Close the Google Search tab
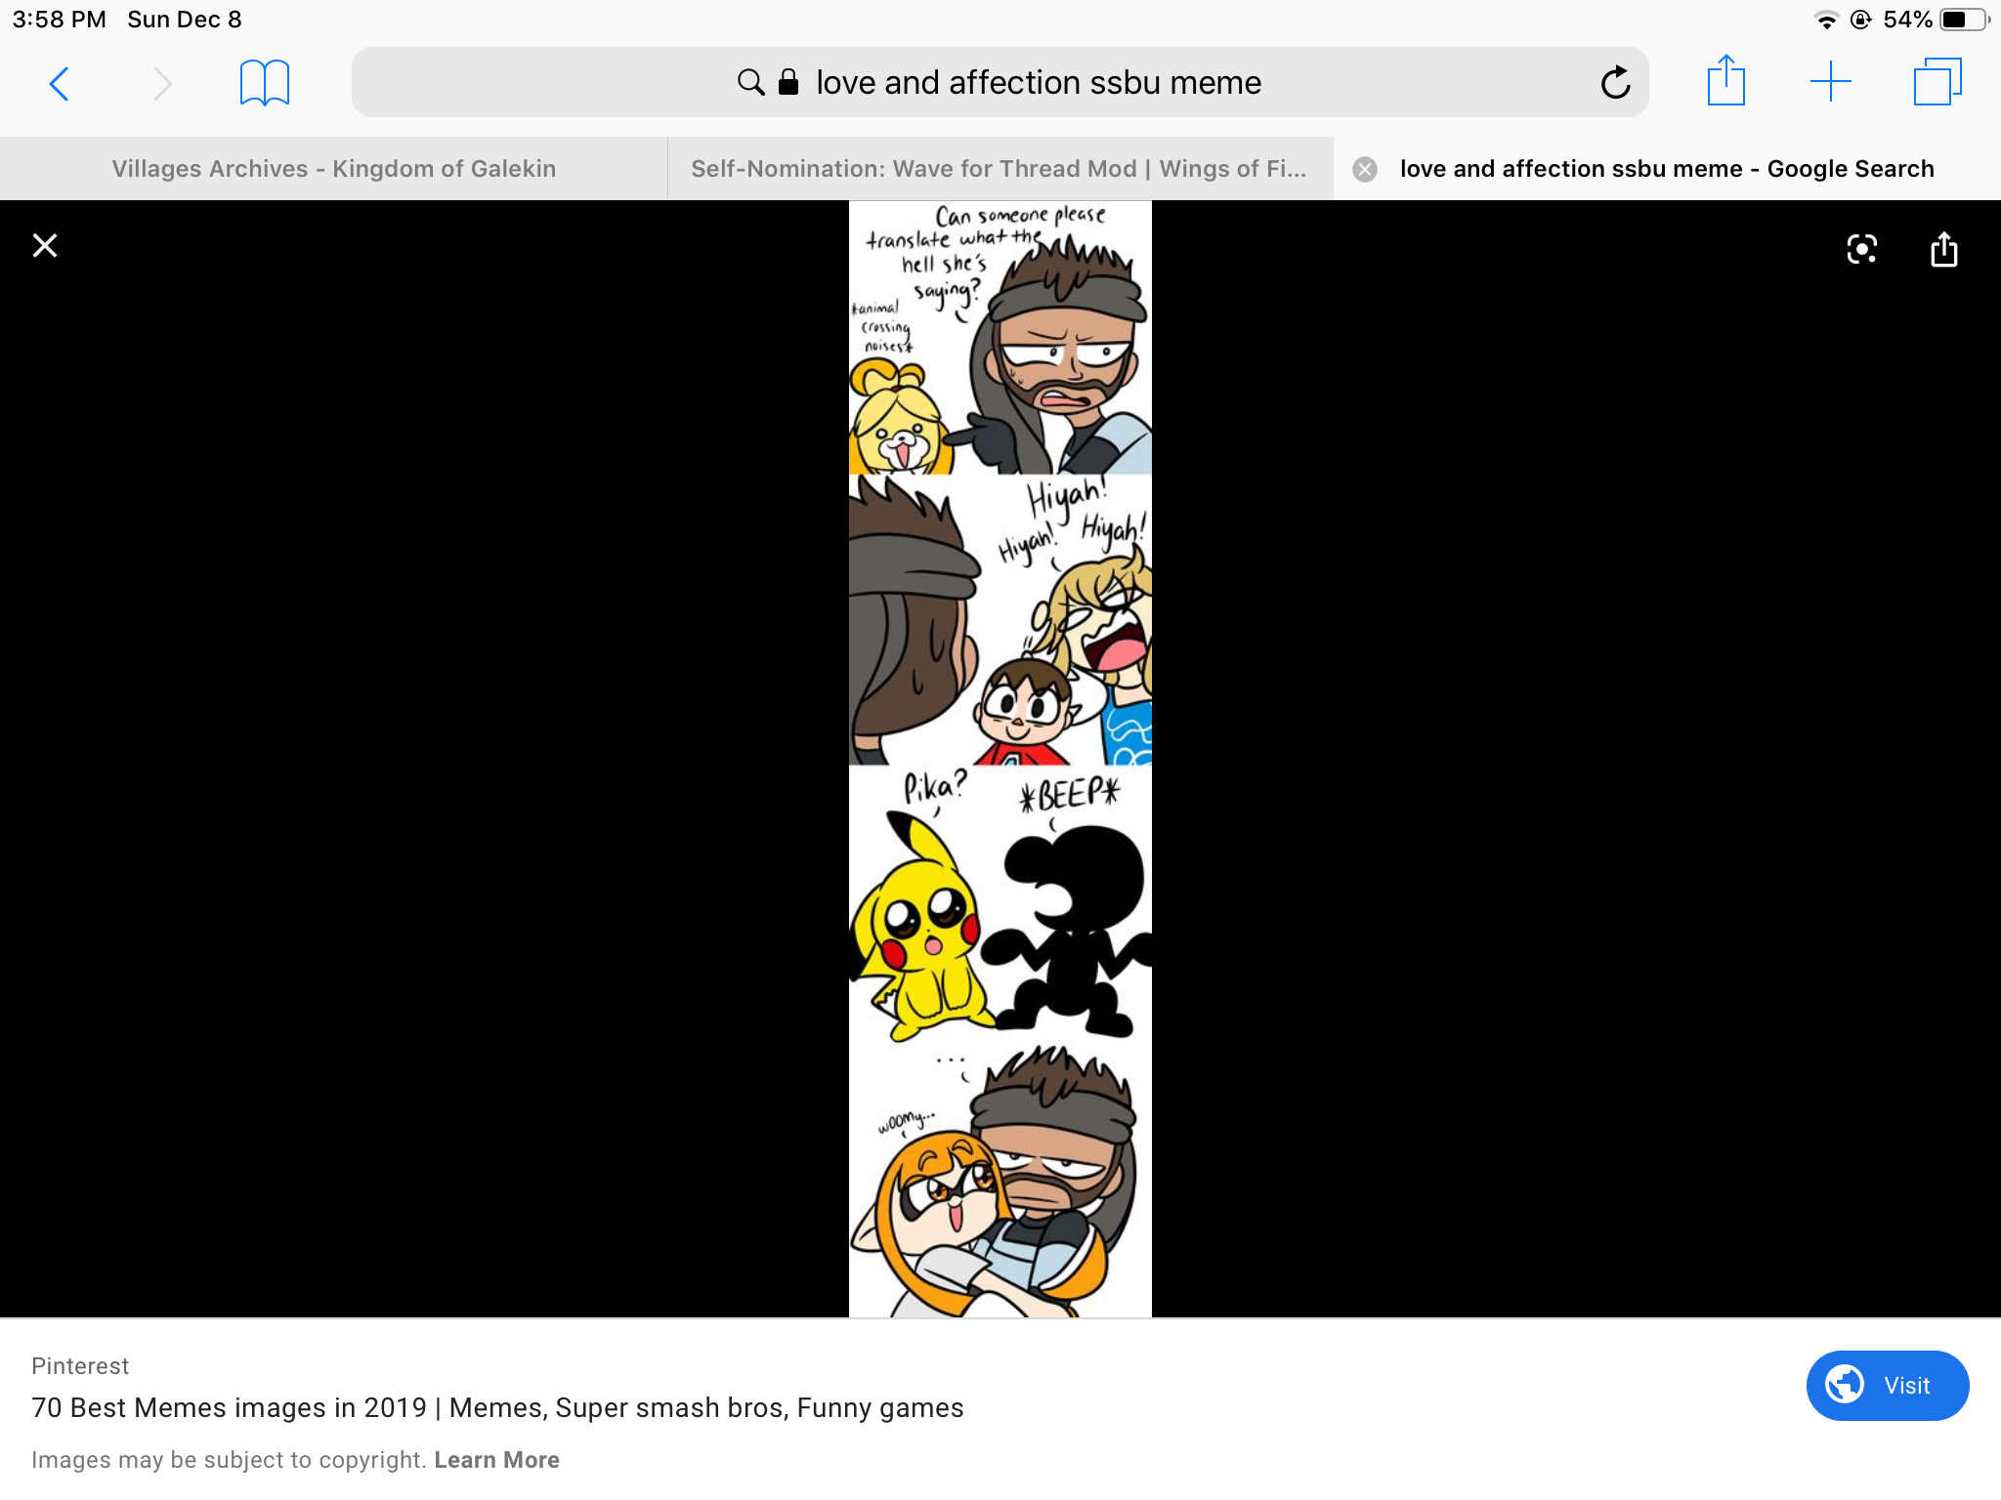 (1365, 170)
